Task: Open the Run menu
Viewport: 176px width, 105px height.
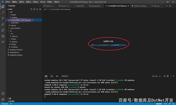Action: (x=43, y=2)
